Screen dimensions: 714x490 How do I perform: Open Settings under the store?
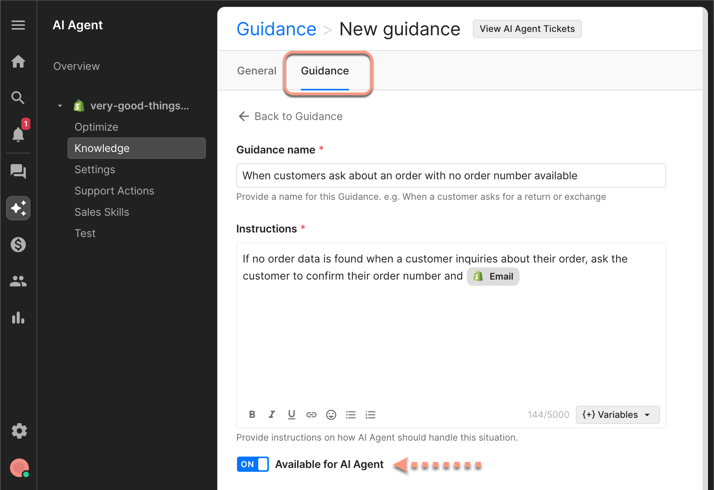pos(95,169)
